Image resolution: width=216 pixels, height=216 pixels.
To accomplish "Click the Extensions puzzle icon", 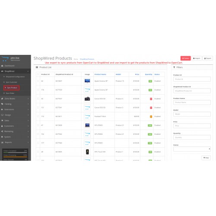I will pyautogui.click(x=2, y=109).
